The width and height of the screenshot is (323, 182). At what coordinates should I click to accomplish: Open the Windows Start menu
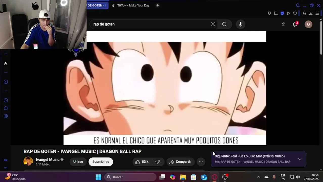pyautogui.click(x=98, y=177)
